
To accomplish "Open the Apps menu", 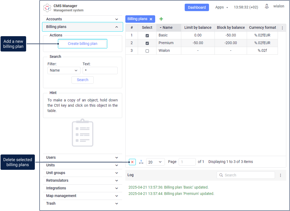I will click(222, 7).
